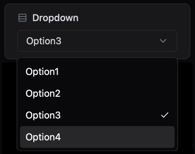
Task: Collapse the open dropdown via its select field
Action: click(97, 41)
